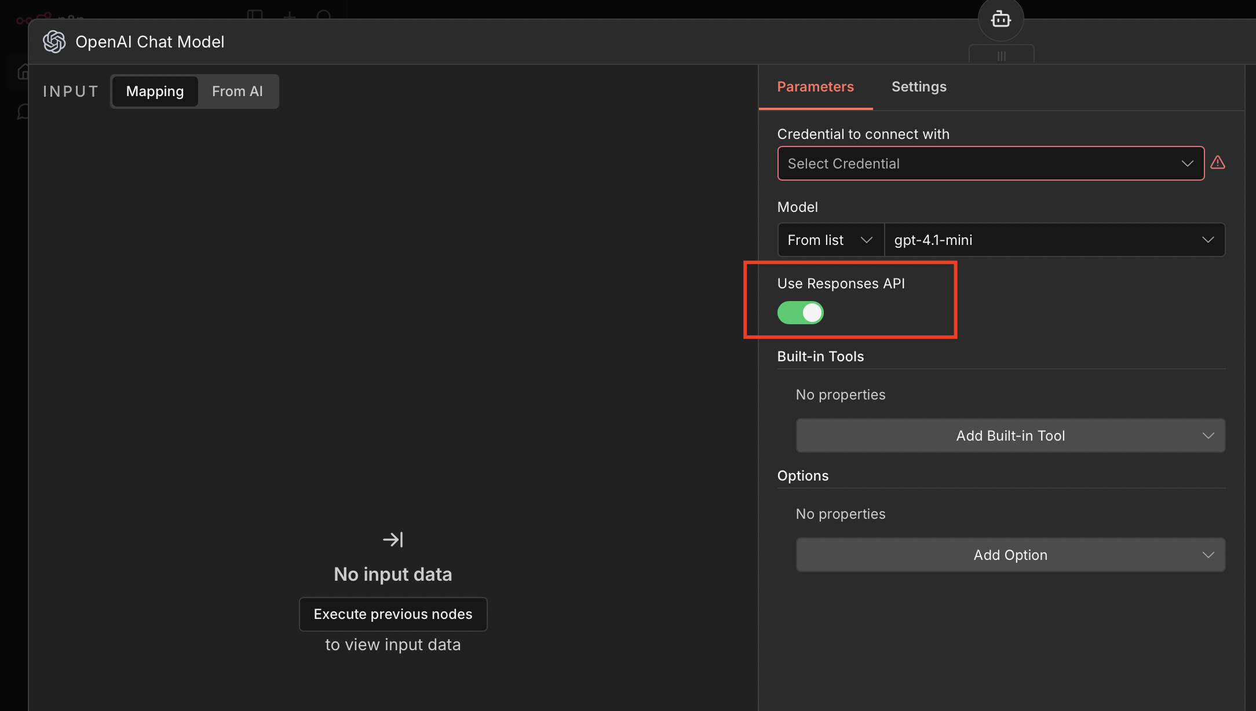Expand the gpt-4.1-mini model dropdown

1054,240
